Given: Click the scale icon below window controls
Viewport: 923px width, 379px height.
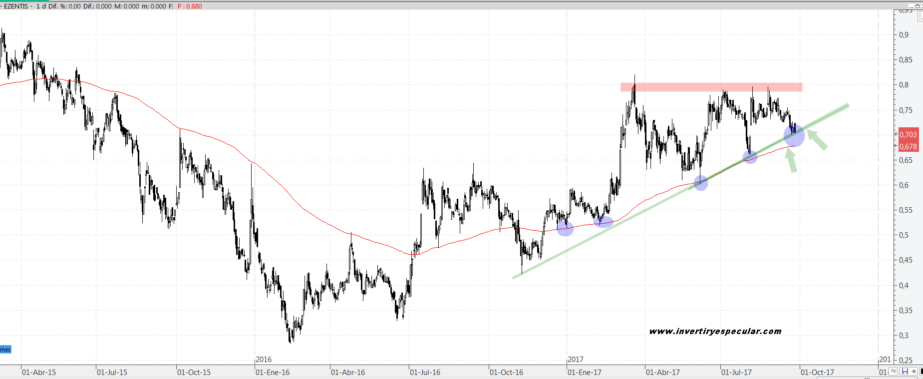Looking at the screenshot, I should point(920,16).
